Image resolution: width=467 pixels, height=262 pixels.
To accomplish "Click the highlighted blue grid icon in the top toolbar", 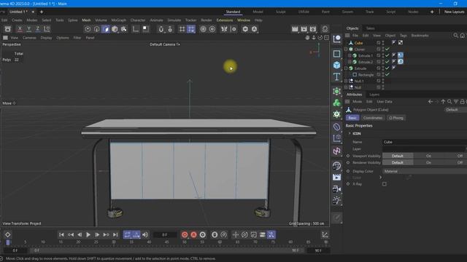I will coord(191,29).
